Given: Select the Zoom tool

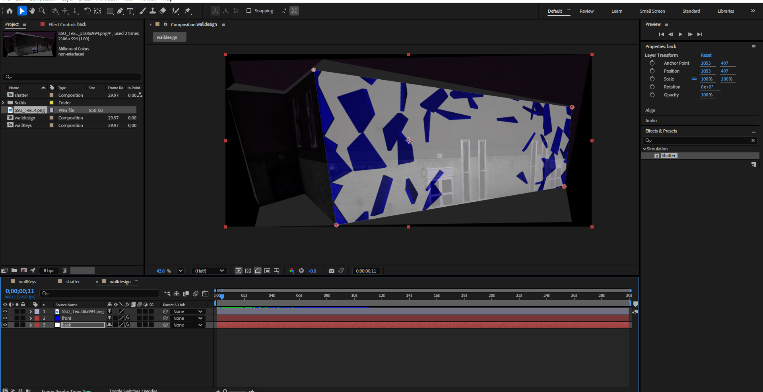Looking at the screenshot, I should pos(42,11).
